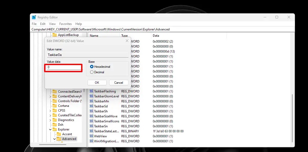Confirm the DWORD edit with OK
This screenshot has width=308, height=152.
pos(97,82)
